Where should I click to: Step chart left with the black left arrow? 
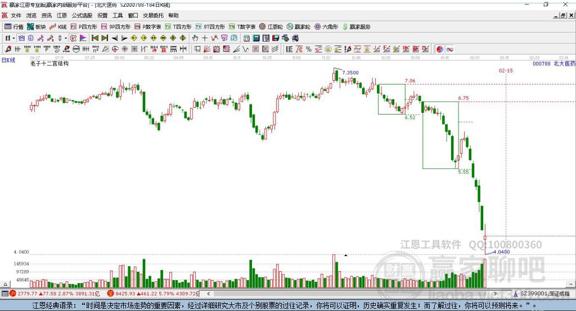click(x=115, y=38)
